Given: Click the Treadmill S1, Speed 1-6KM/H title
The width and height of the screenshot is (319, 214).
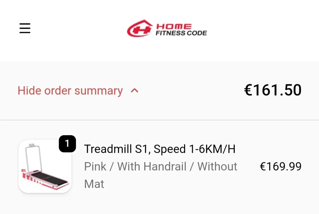Looking at the screenshot, I should (159, 149).
